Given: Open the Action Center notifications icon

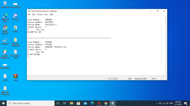Looking at the screenshot, I should [186, 103].
